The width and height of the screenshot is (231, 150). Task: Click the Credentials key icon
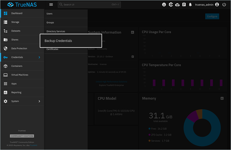(5, 57)
